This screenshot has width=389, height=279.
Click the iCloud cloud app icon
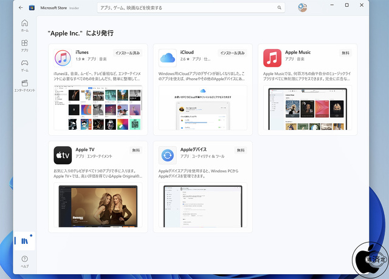click(x=168, y=58)
